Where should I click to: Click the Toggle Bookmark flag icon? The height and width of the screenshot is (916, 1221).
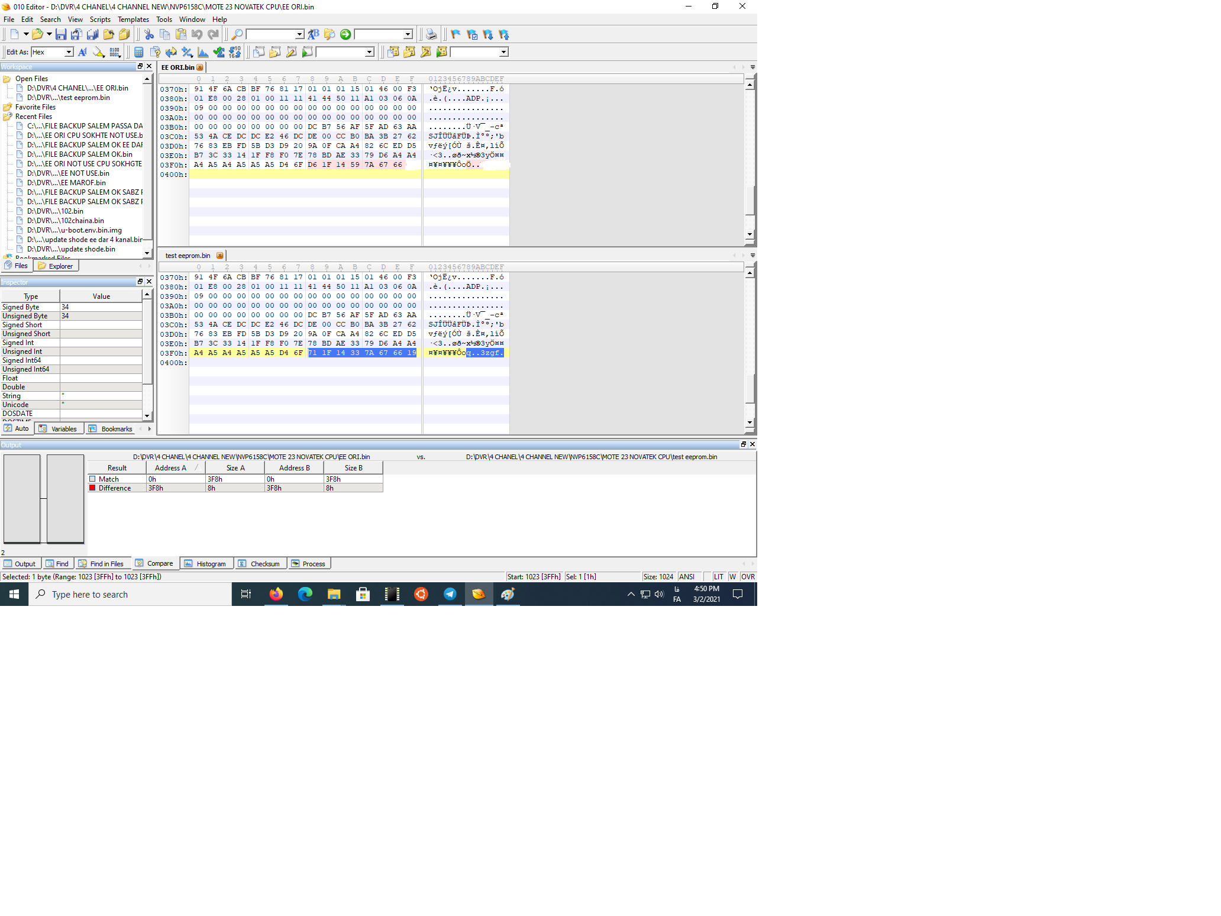pos(456,34)
